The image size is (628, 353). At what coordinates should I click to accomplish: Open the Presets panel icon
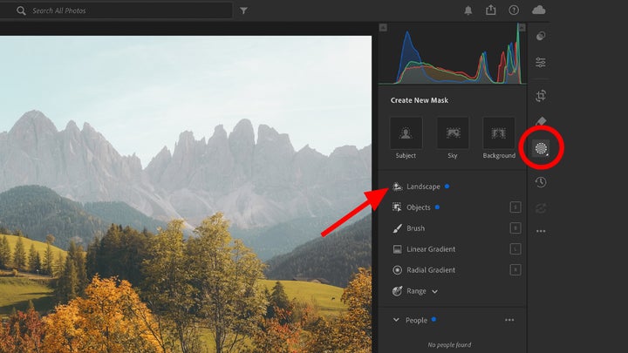[x=541, y=36]
